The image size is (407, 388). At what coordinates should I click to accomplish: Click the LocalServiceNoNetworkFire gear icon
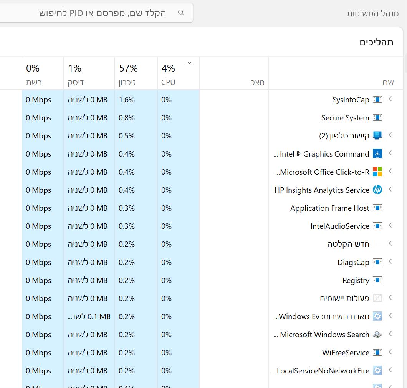pyautogui.click(x=377, y=371)
